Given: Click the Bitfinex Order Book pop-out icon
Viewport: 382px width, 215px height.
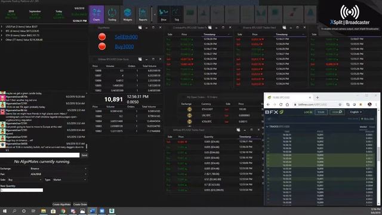Looking at the screenshot, I should 140,59.
